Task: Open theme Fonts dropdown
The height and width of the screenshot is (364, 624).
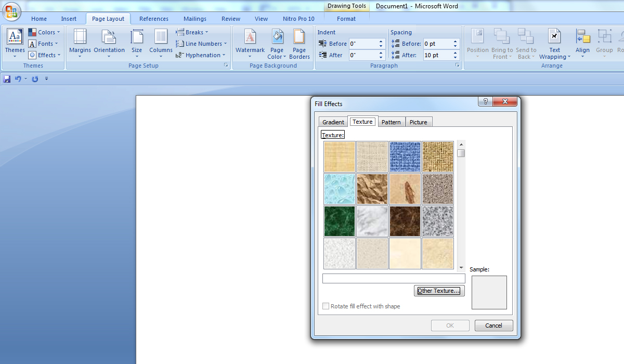Action: coord(44,44)
